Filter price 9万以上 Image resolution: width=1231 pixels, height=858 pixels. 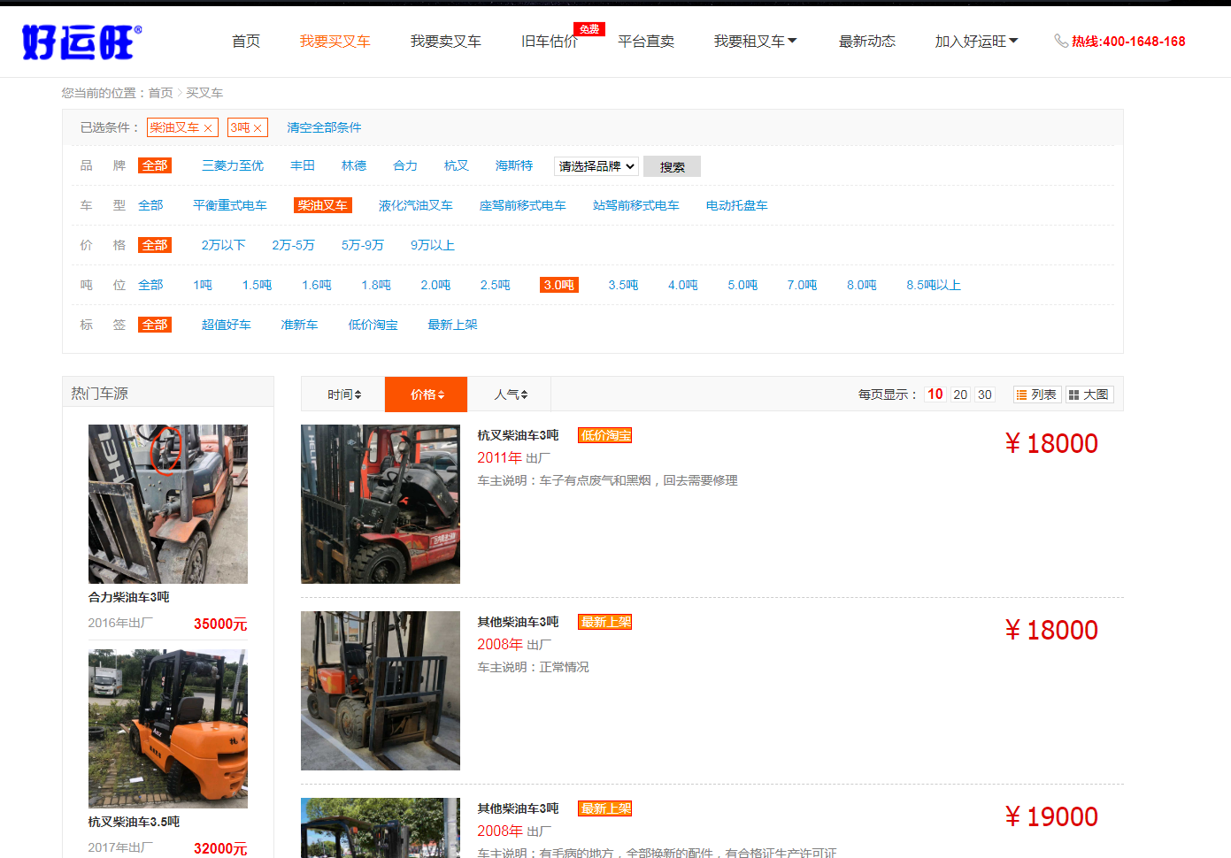coord(433,245)
